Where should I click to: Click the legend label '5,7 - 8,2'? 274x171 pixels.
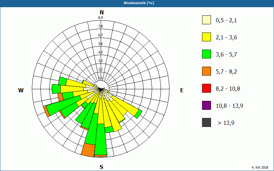pyautogui.click(x=226, y=72)
